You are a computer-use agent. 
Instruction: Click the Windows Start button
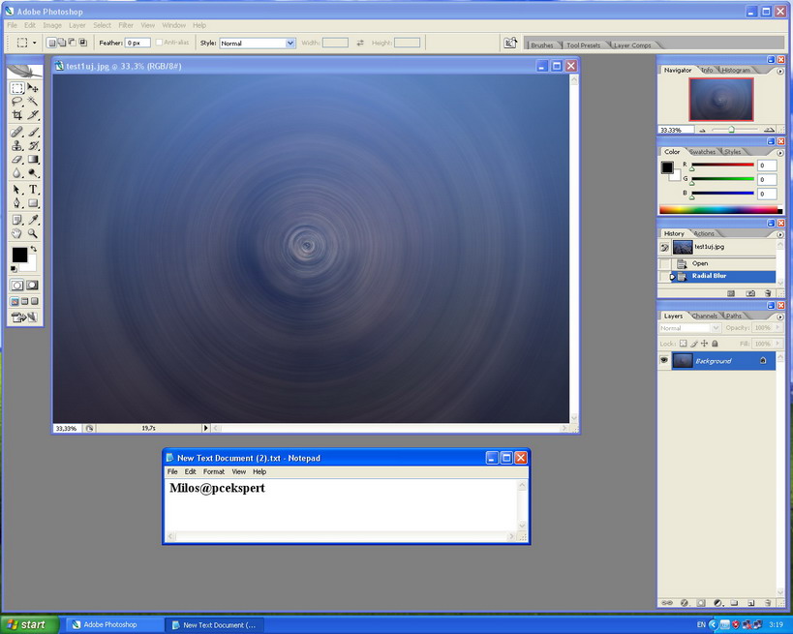point(28,624)
